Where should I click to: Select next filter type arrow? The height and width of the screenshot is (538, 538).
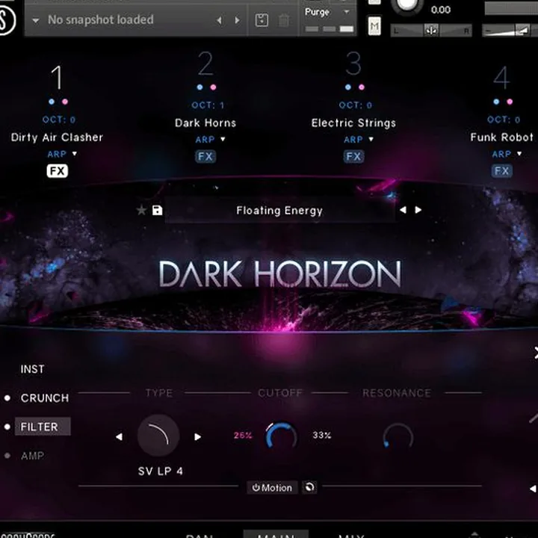(197, 437)
